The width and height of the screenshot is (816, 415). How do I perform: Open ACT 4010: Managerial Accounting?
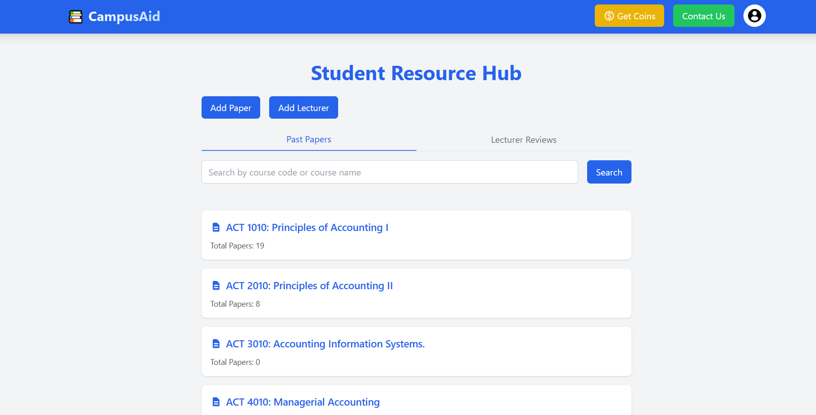click(x=303, y=402)
